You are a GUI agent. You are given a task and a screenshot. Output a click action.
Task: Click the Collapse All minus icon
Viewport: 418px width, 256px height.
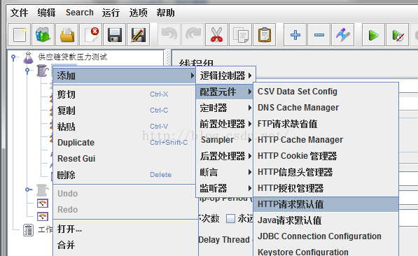tap(319, 35)
